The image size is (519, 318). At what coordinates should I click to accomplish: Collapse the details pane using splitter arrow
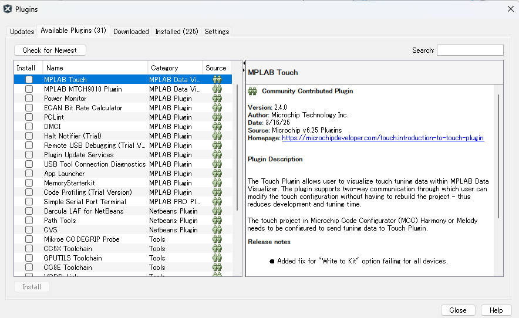[x=244, y=63]
